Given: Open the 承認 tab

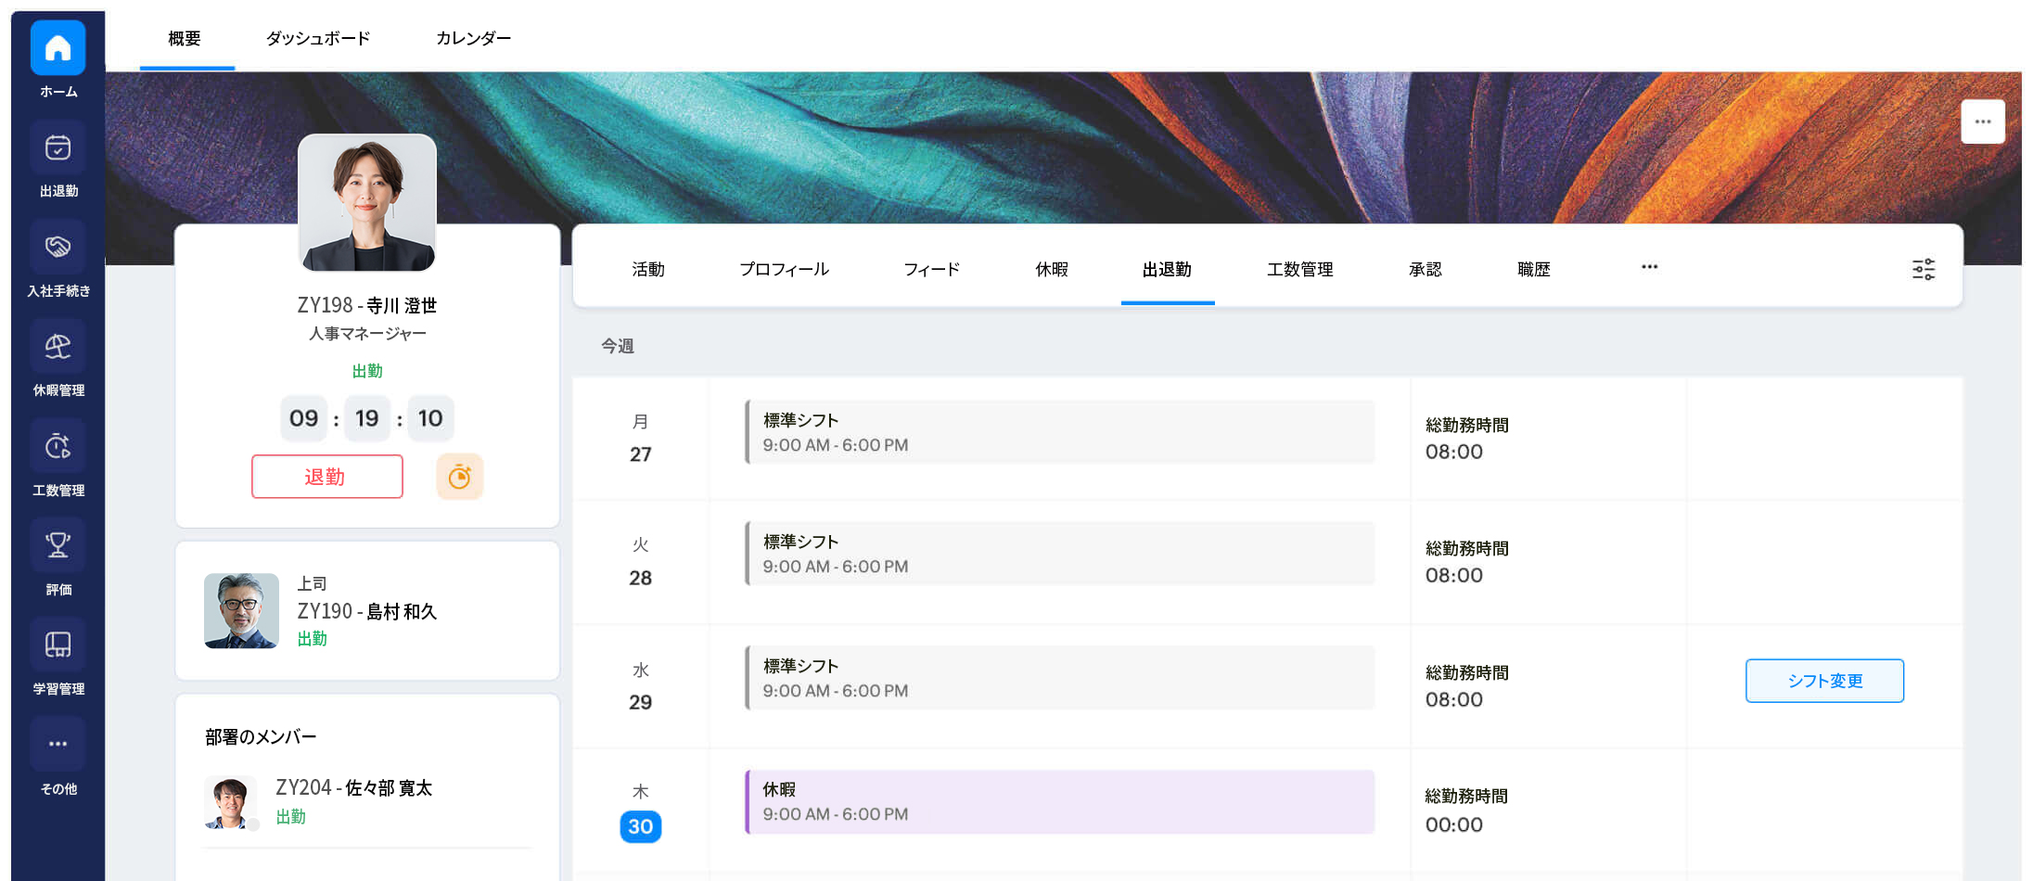Looking at the screenshot, I should 1425,269.
